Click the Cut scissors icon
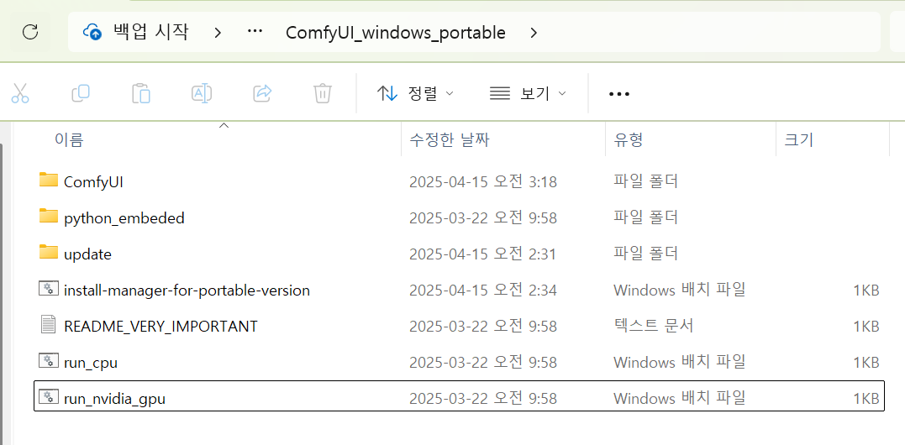This screenshot has height=445, width=905. 19,93
